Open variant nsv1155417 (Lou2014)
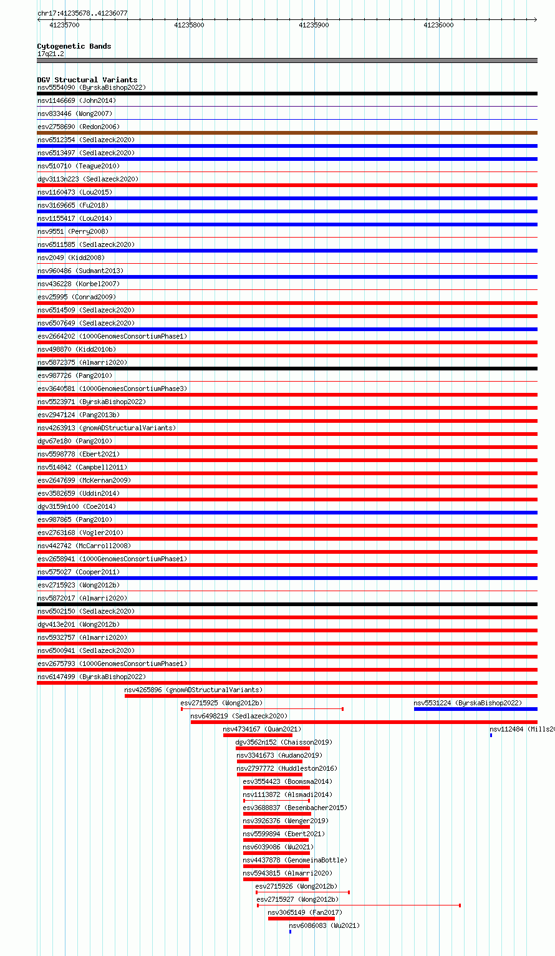Screen dimensions: 555x956 (x=75, y=218)
